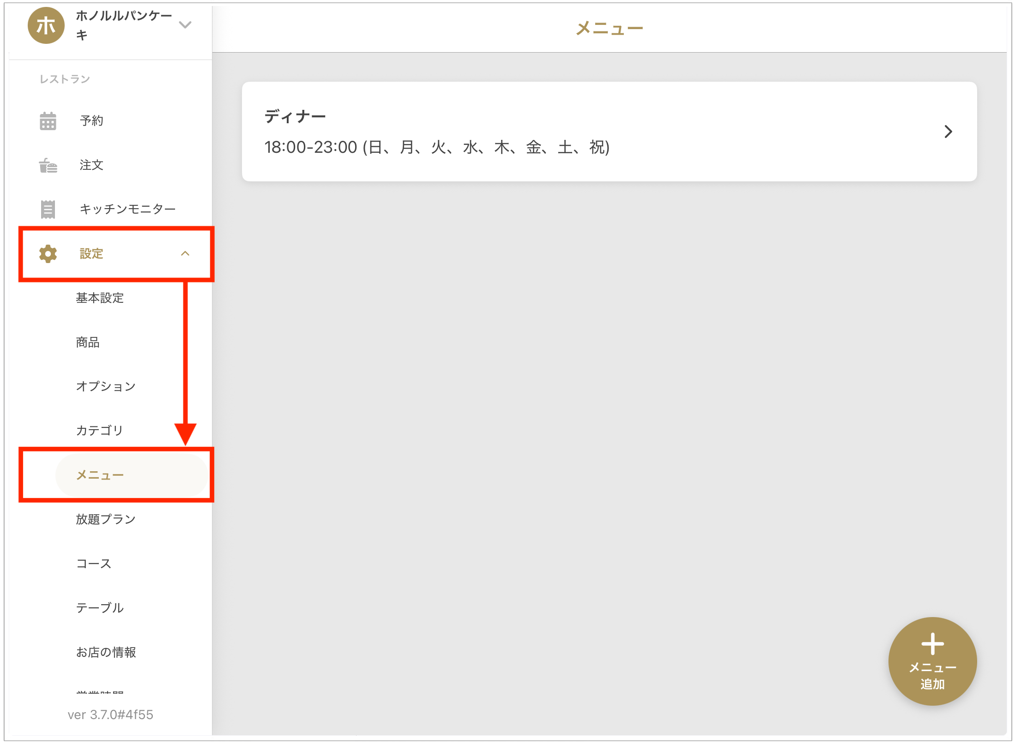Screen dimensions: 1015x744
Task: Open the カテゴリ page
Action: click(100, 431)
